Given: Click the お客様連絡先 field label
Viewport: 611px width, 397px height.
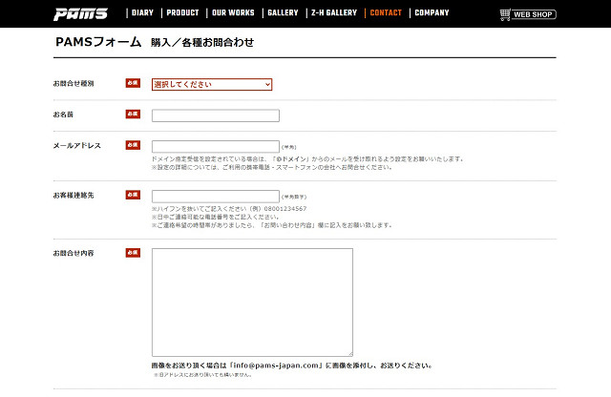Looking at the screenshot, I should tap(73, 195).
